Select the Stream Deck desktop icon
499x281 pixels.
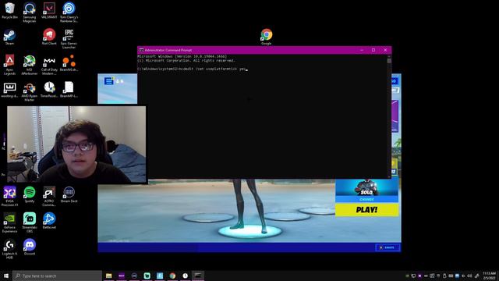point(69,194)
